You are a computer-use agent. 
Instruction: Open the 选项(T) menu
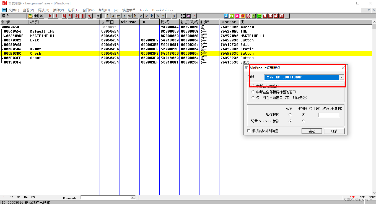click(x=73, y=10)
